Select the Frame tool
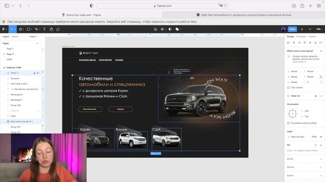 (21, 29)
